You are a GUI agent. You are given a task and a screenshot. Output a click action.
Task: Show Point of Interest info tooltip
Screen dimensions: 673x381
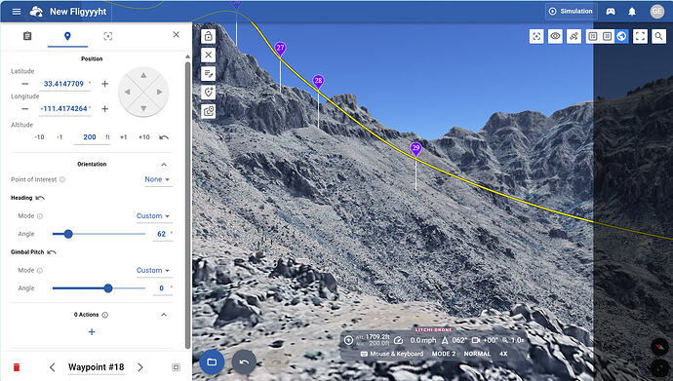[x=62, y=179]
